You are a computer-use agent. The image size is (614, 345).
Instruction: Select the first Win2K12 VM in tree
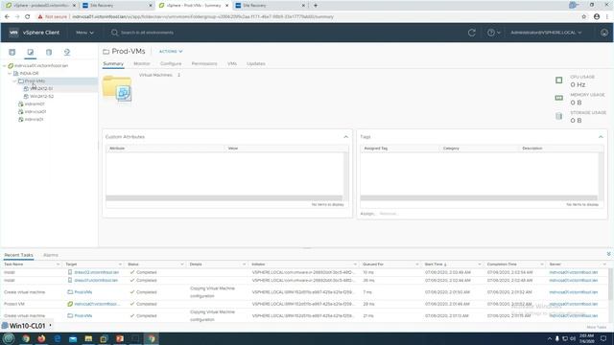(x=41, y=89)
